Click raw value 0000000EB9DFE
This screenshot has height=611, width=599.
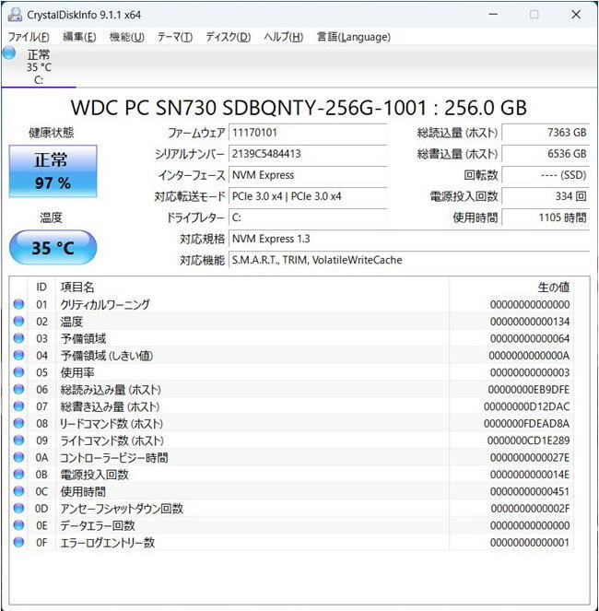tap(528, 390)
